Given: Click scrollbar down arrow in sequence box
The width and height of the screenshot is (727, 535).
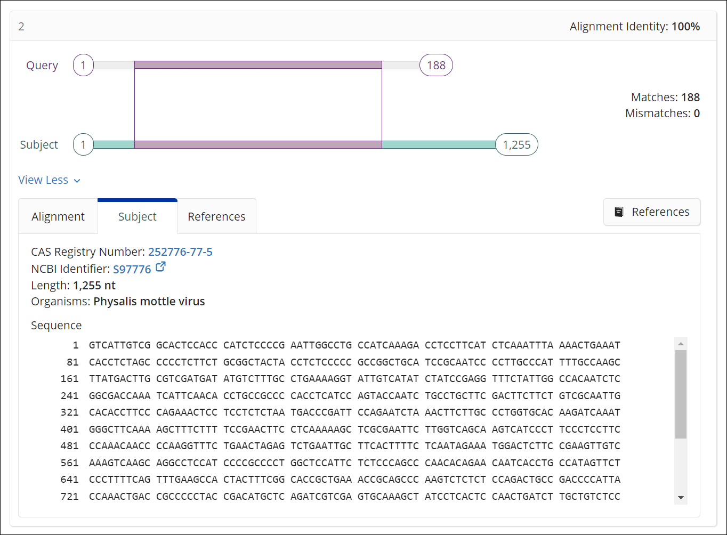Looking at the screenshot, I should coord(681,498).
